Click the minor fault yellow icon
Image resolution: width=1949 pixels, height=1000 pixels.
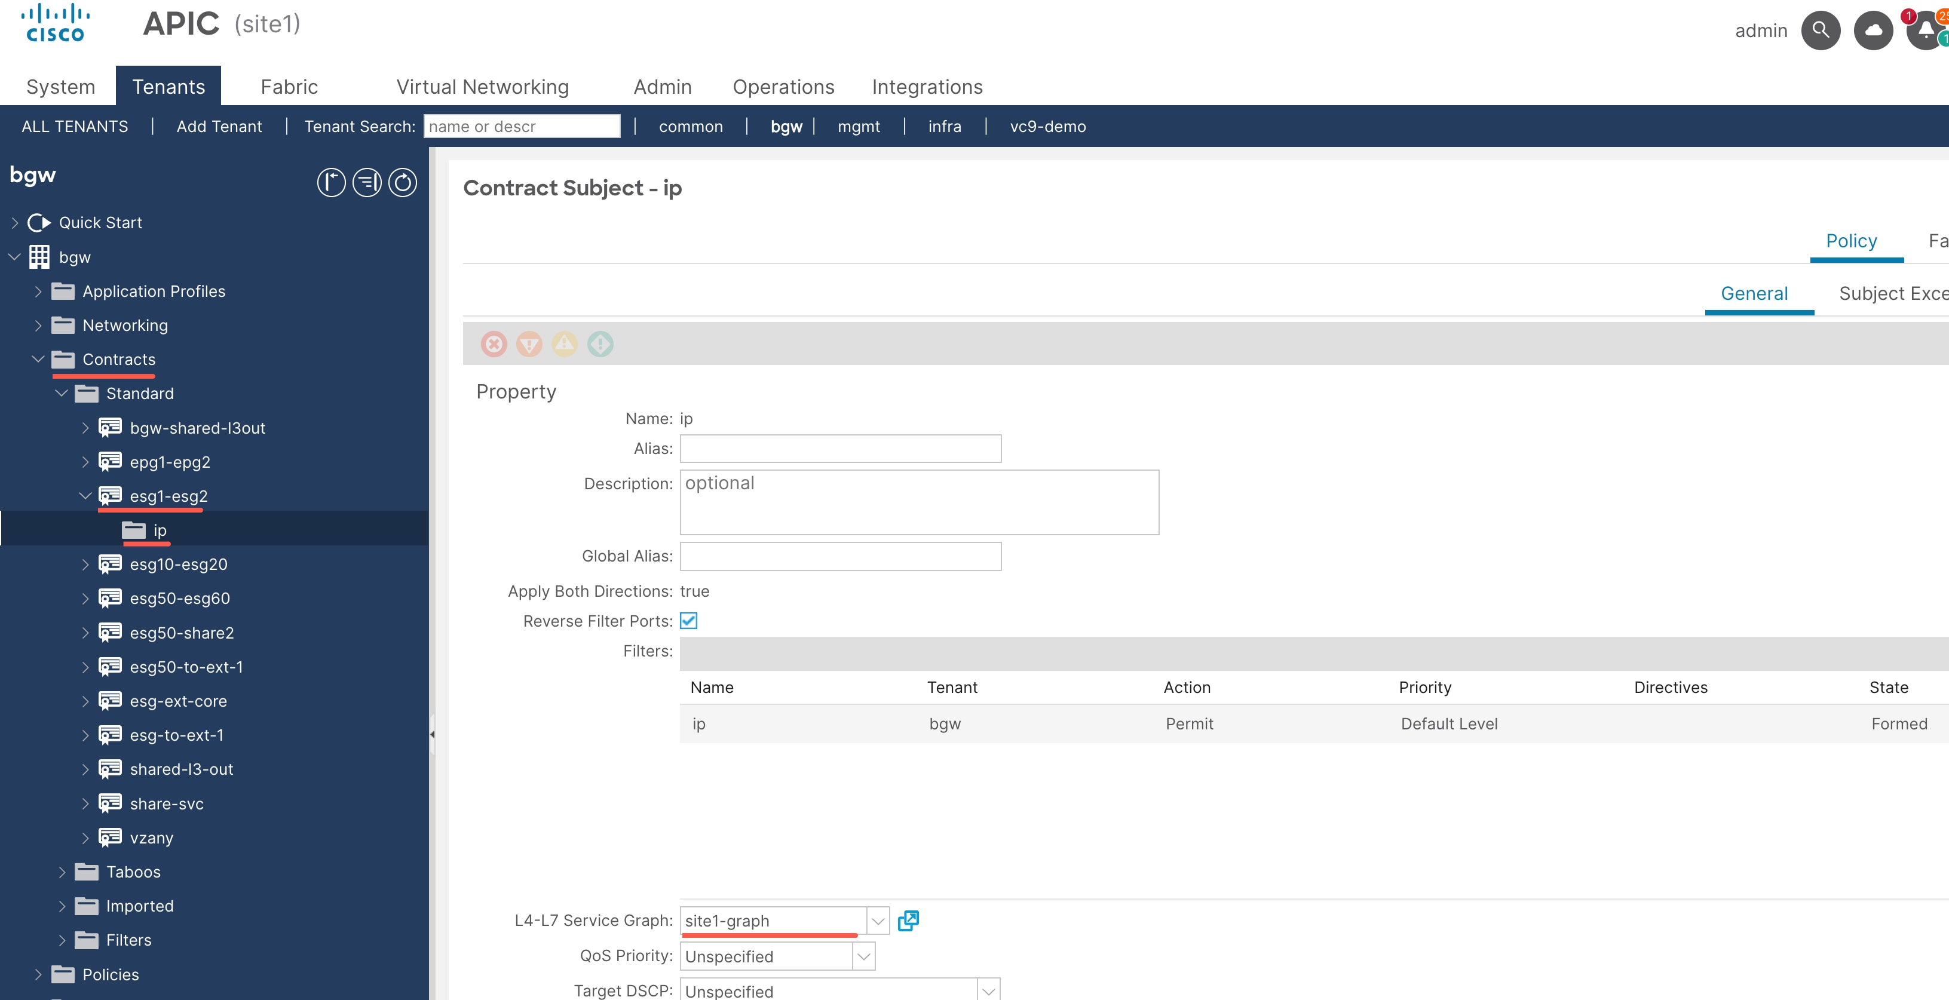565,344
